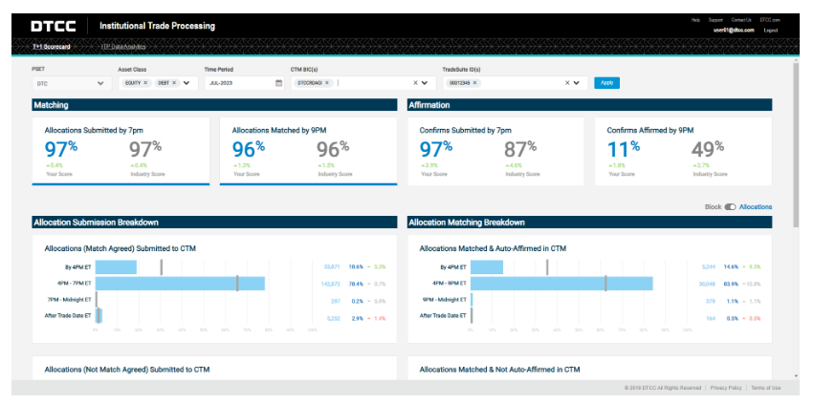Open the Support link
Screen dimensions: 814x404
point(715,20)
